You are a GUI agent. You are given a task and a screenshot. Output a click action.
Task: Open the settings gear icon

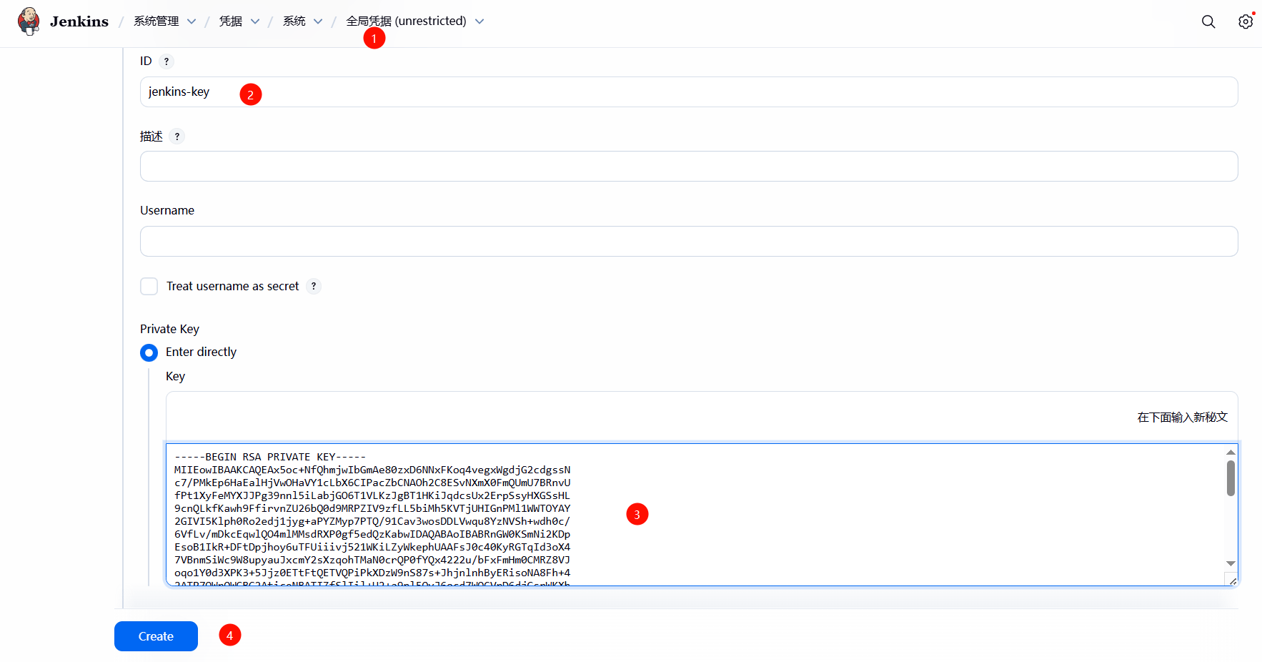click(1246, 21)
